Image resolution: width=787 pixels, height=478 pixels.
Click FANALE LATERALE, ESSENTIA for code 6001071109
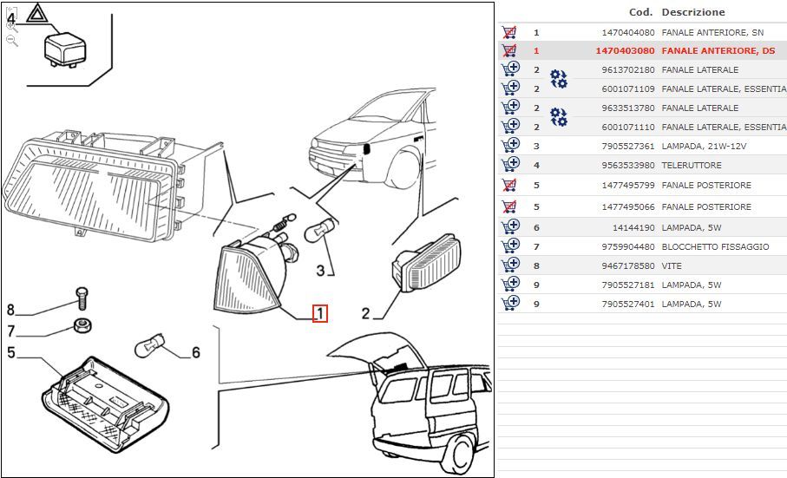click(x=725, y=88)
